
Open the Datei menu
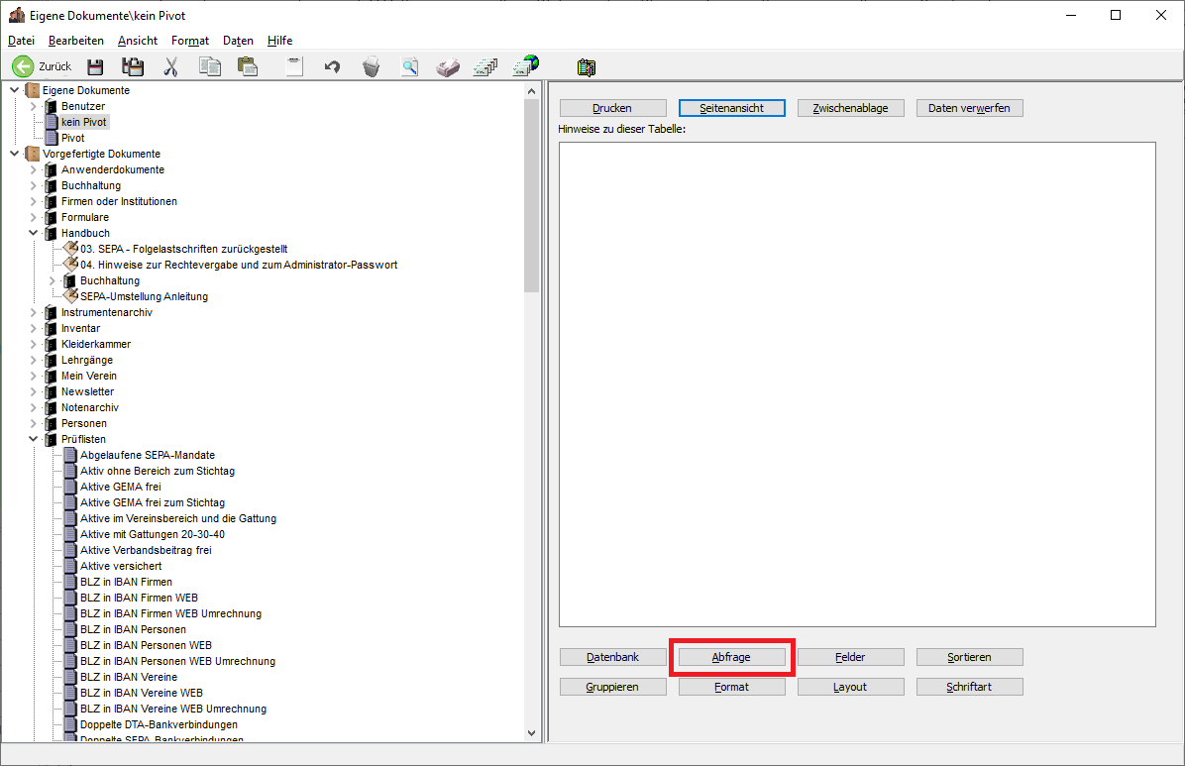(21, 41)
